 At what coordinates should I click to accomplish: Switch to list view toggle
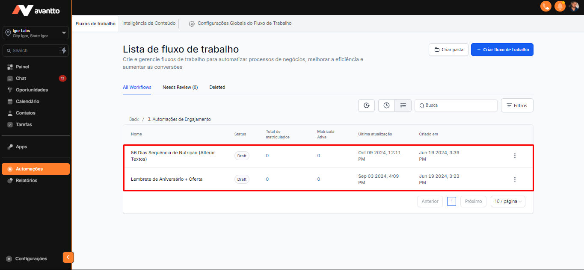click(403, 106)
